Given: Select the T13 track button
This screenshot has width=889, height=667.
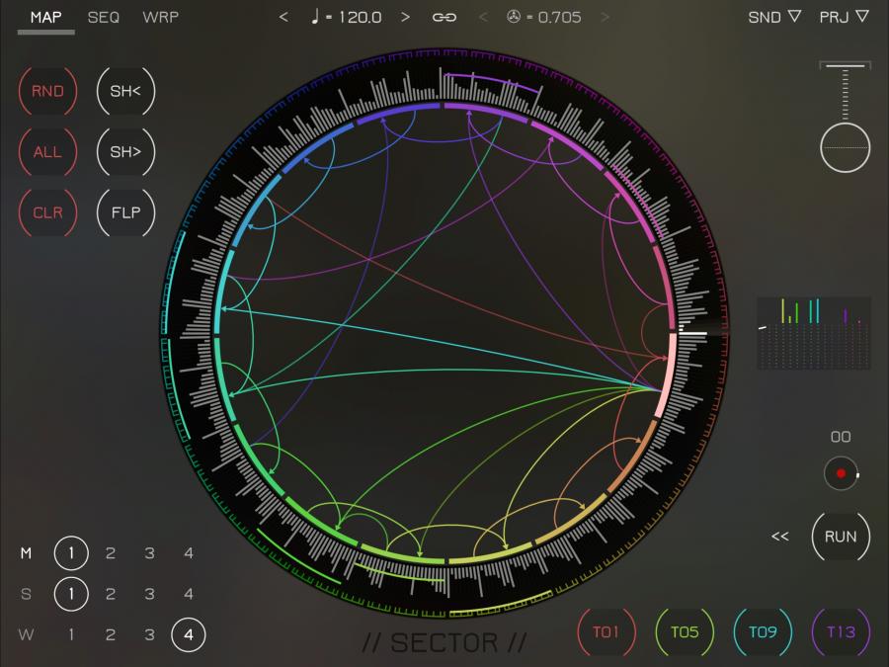Looking at the screenshot, I should [841, 632].
